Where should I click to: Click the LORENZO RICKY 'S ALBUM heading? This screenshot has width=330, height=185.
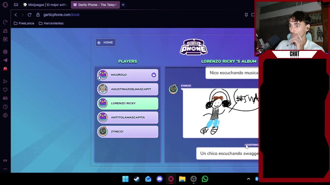229,61
